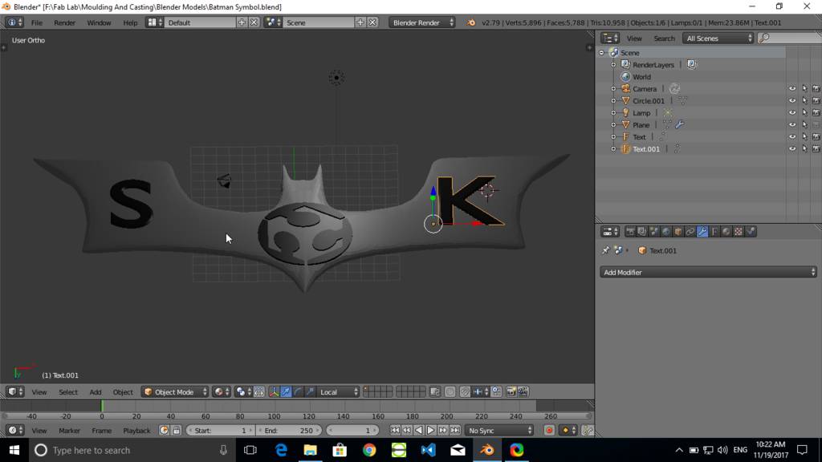Open the Object Mode selector
The width and height of the screenshot is (822, 462).
(175, 391)
